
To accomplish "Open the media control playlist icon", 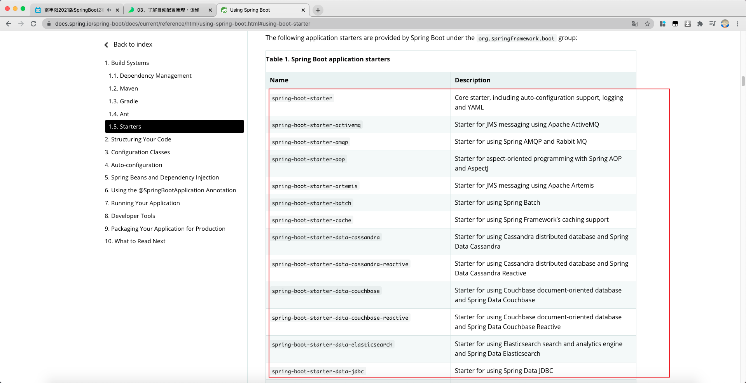I will click(712, 24).
